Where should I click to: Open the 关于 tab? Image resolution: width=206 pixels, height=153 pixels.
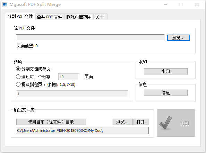[100, 17]
